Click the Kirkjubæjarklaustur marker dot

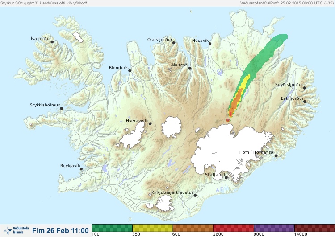point(195,196)
